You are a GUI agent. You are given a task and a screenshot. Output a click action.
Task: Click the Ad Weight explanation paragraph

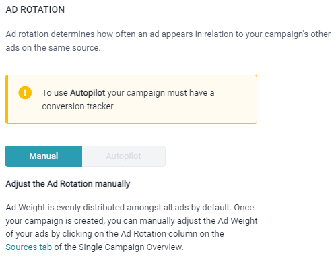point(131,227)
